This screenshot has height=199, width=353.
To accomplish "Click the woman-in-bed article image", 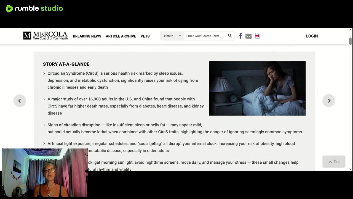I will [257, 88].
